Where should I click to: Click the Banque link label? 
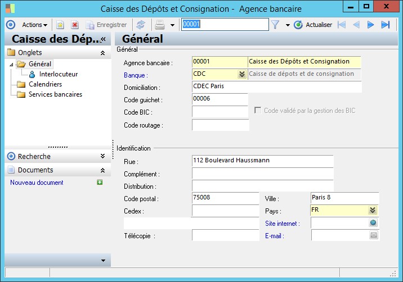[x=136, y=75]
